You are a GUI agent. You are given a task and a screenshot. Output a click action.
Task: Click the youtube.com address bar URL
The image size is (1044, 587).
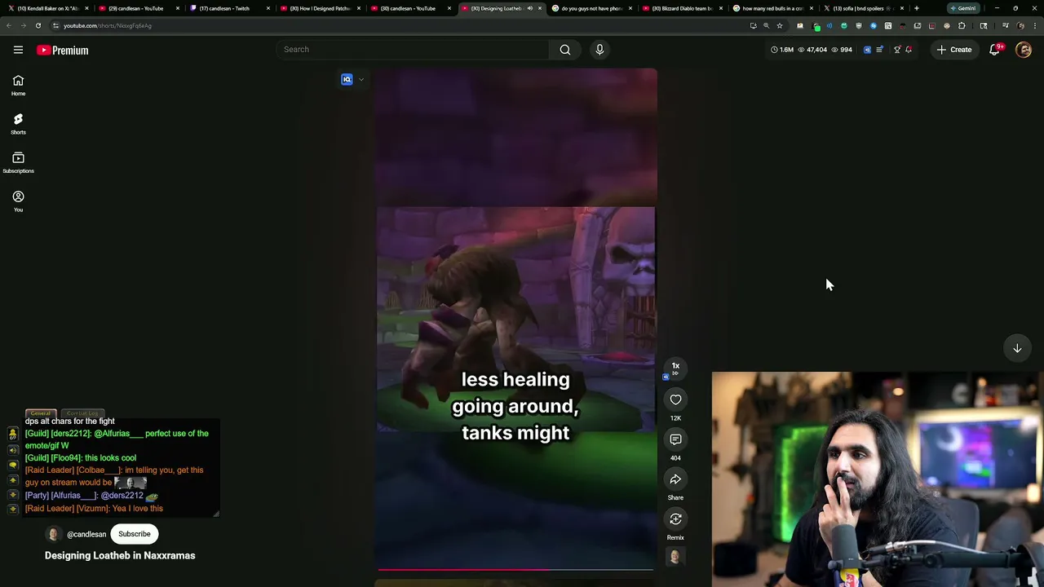pos(108,25)
